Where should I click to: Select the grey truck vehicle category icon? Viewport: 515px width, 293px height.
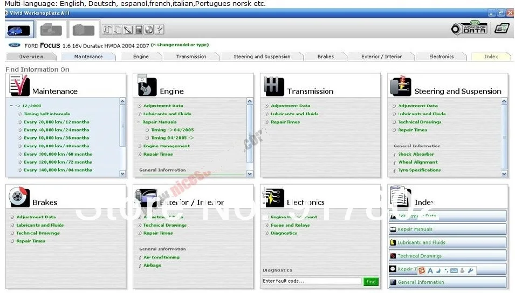click(x=84, y=30)
